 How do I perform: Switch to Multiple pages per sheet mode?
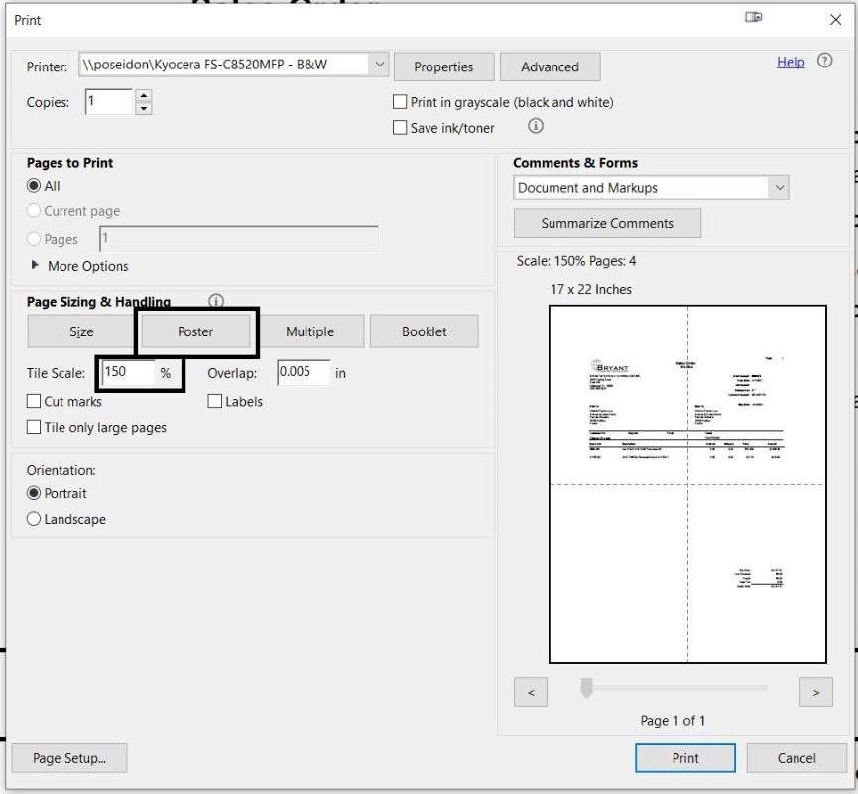tap(309, 331)
